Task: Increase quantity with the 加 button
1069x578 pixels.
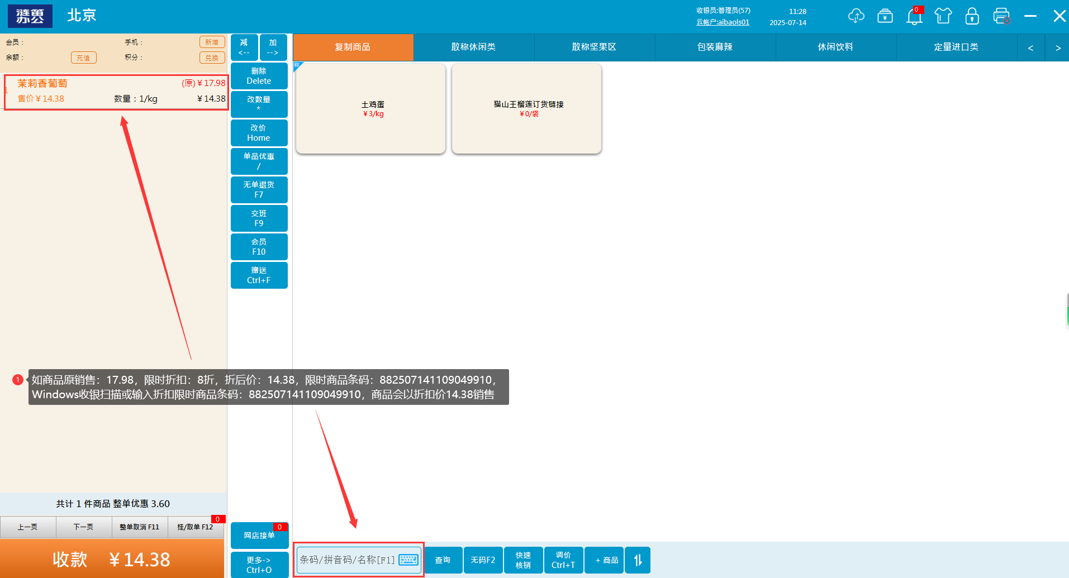Action: pos(273,47)
